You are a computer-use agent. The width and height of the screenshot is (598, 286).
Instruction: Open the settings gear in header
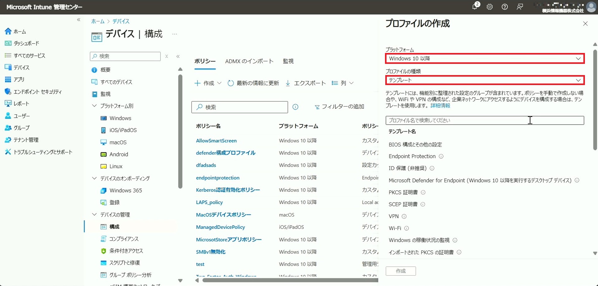[490, 7]
